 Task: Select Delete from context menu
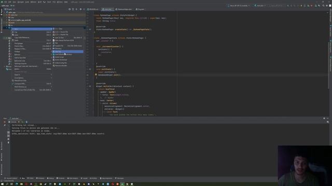pyautogui.click(x=32, y=69)
